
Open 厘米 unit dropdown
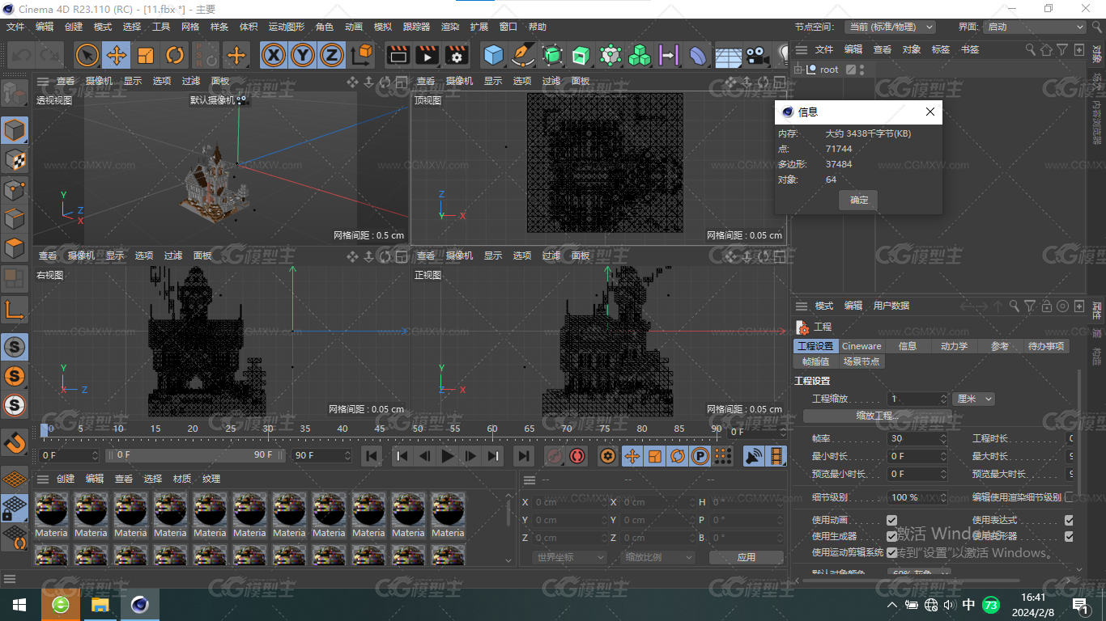pyautogui.click(x=973, y=399)
